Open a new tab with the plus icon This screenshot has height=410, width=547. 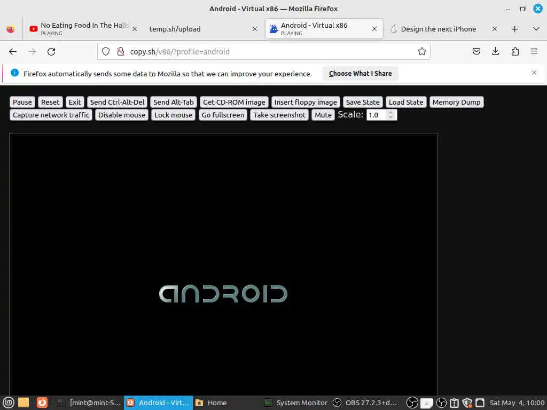click(x=515, y=29)
